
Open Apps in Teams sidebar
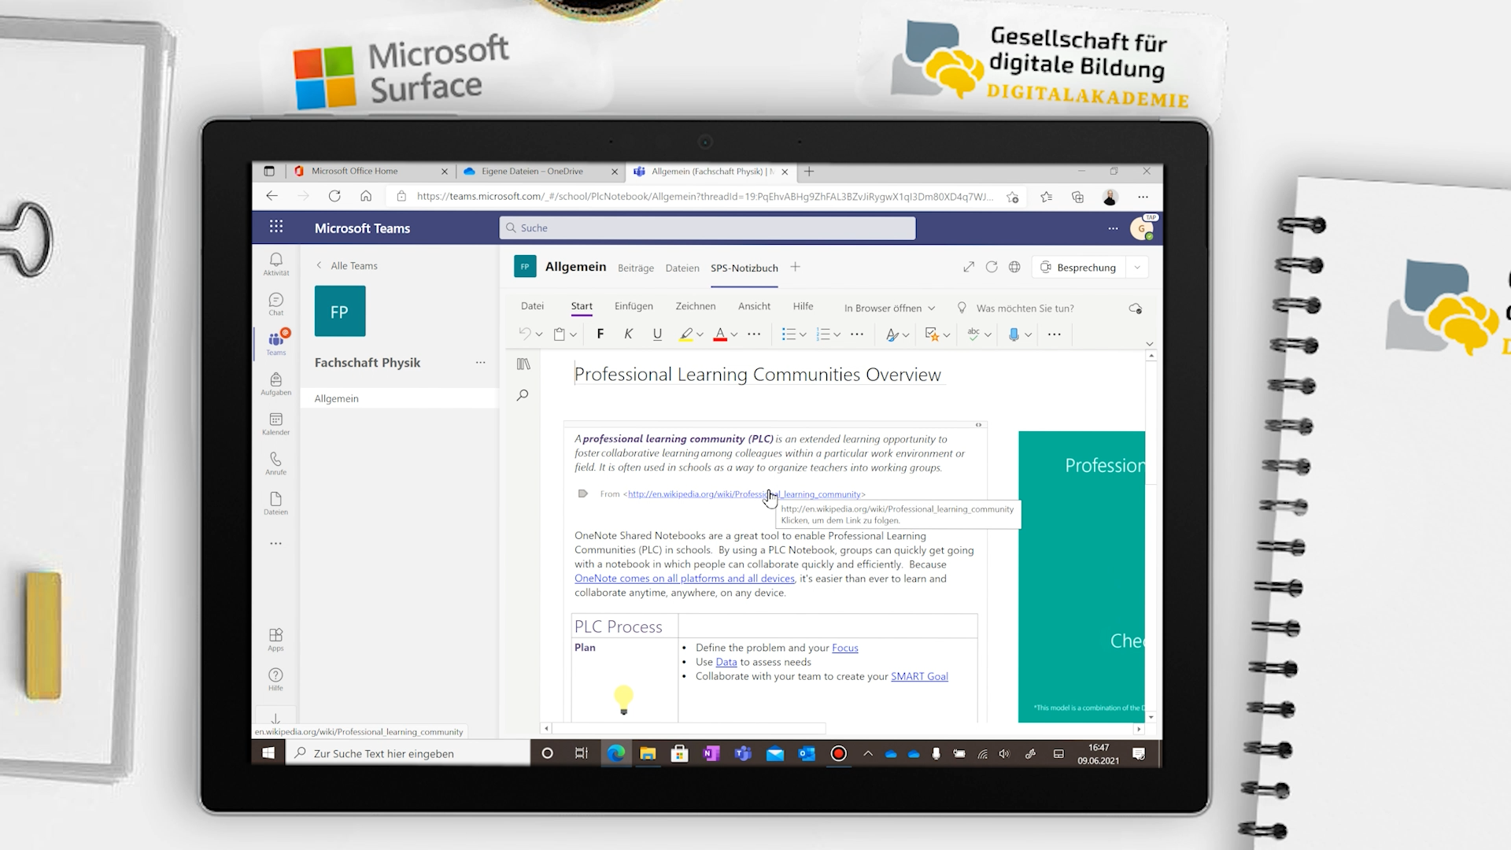[276, 639]
